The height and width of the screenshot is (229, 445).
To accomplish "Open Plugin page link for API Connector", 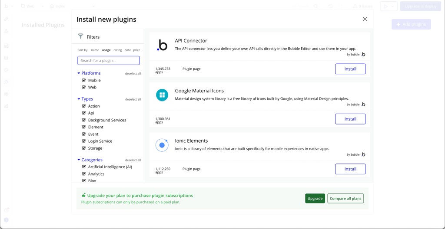I will point(192,69).
